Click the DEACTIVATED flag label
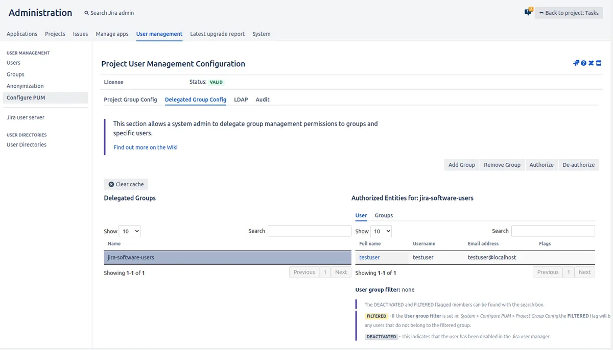Viewport: 613px width, 350px height. [382, 337]
